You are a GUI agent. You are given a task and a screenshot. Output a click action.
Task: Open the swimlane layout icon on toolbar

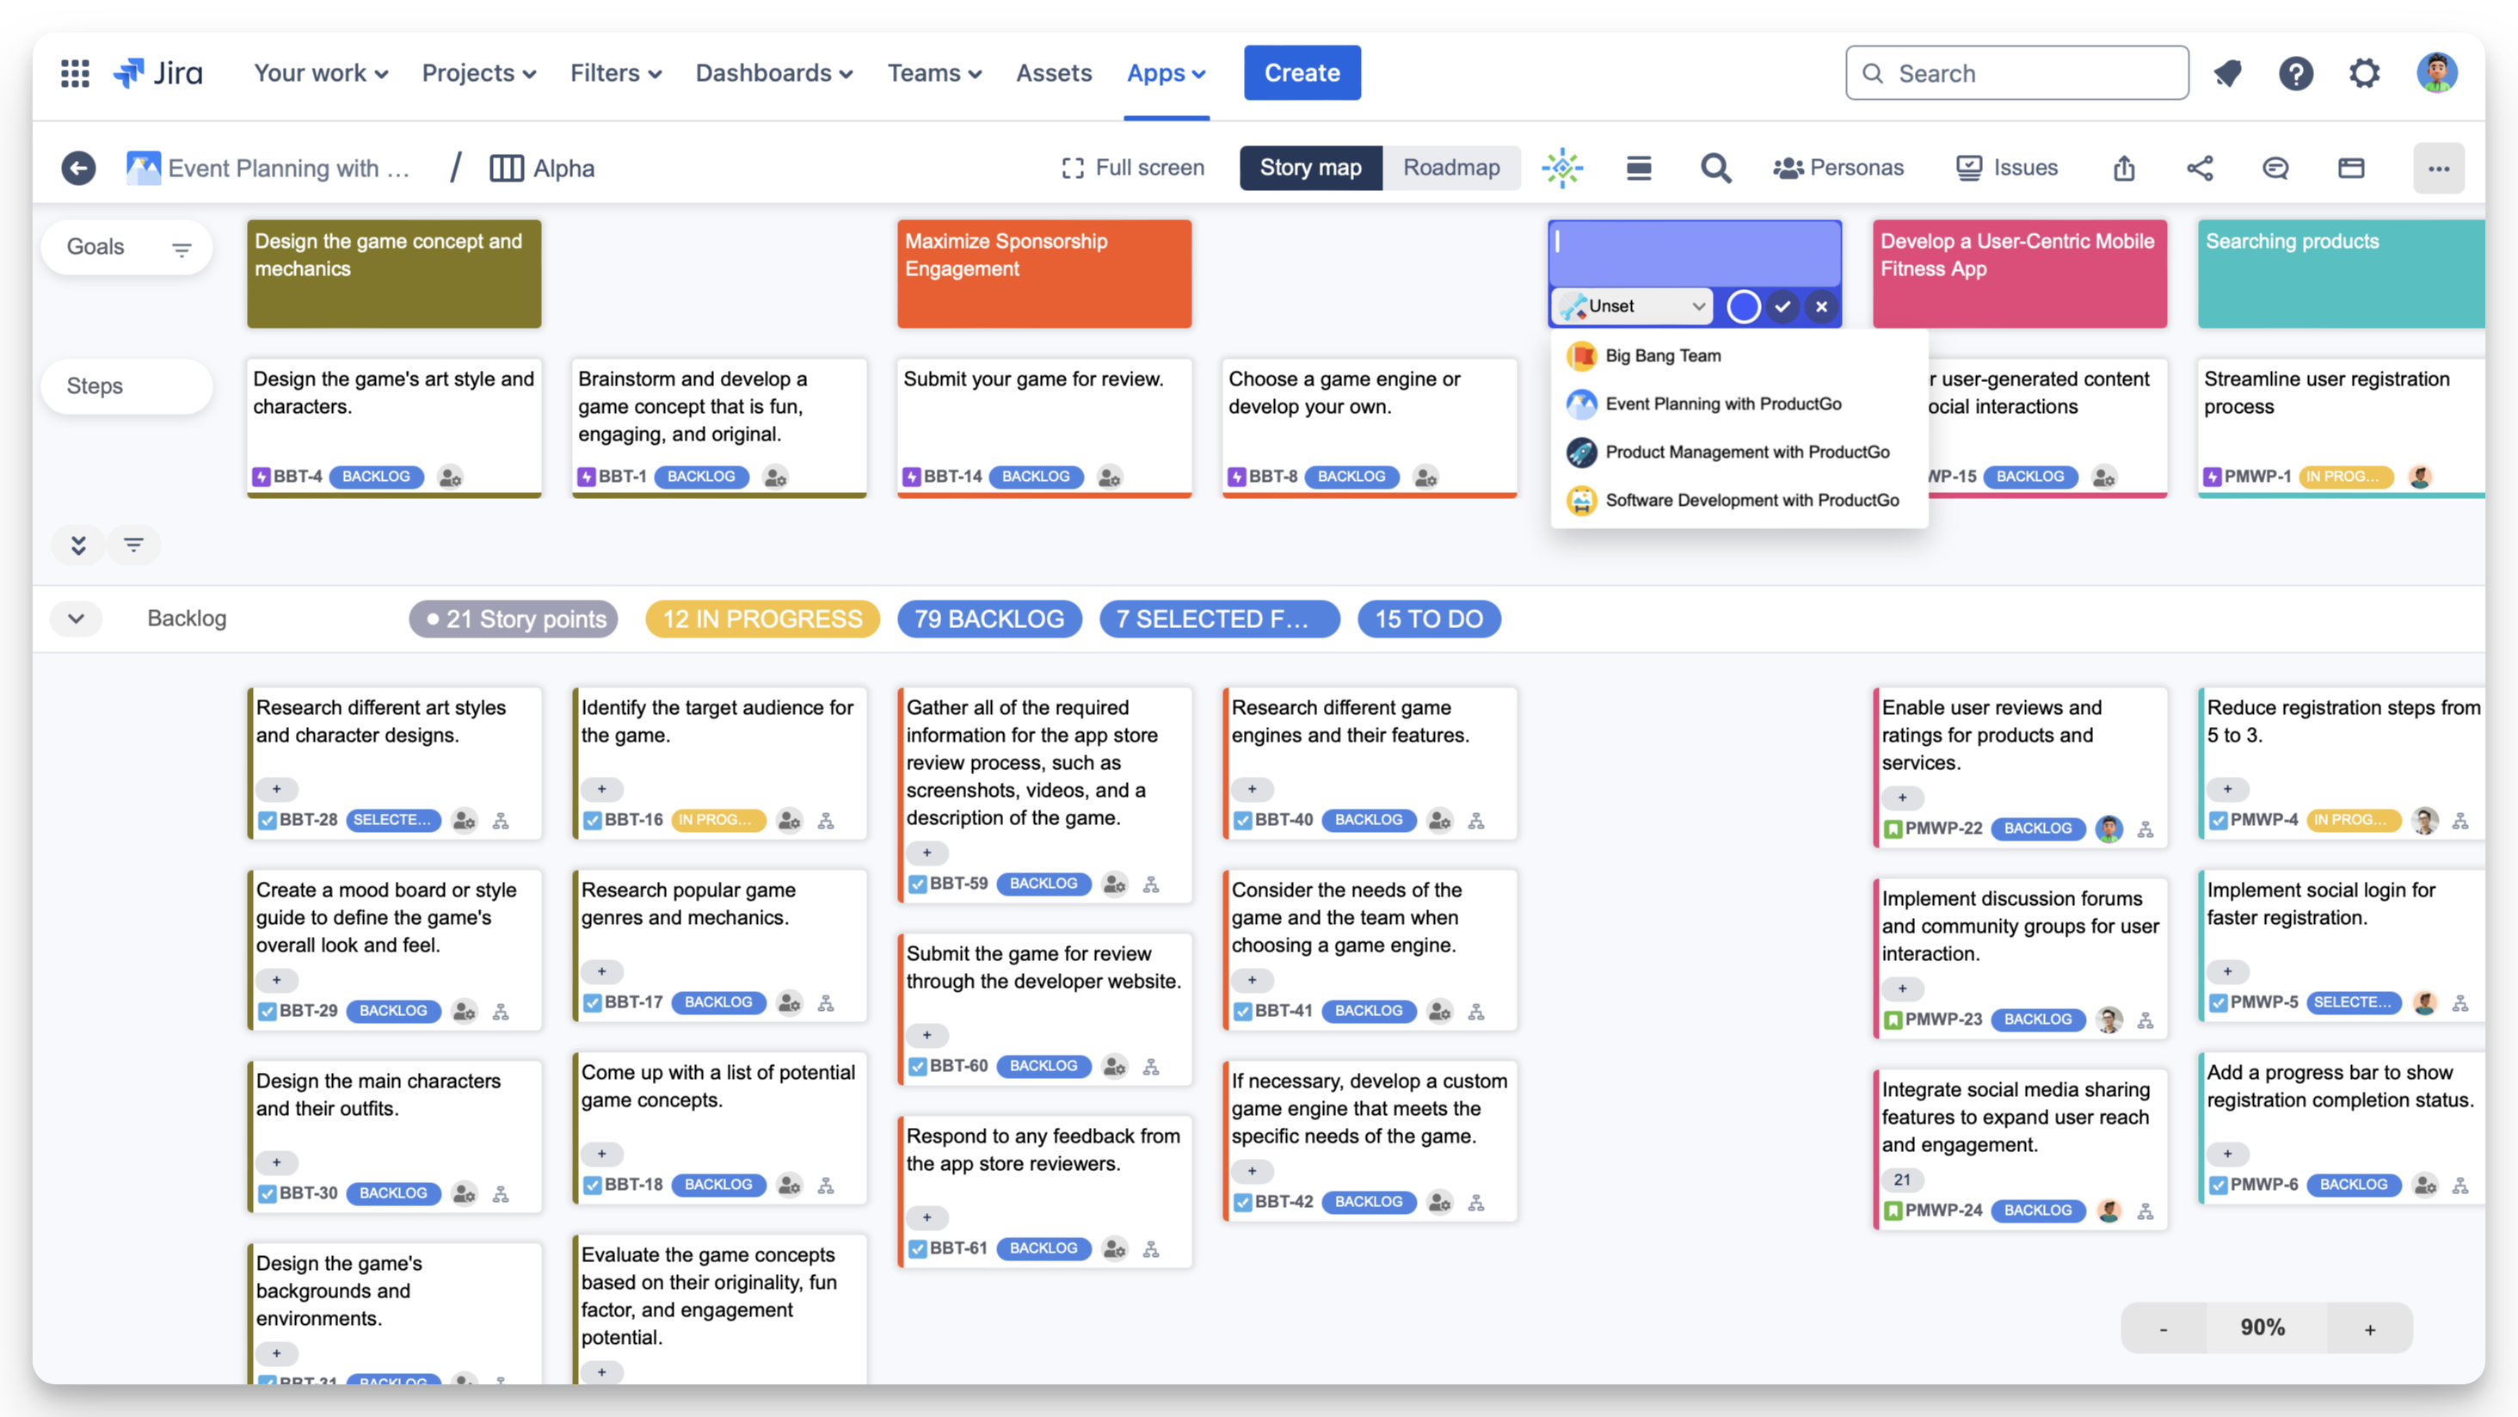point(1640,167)
